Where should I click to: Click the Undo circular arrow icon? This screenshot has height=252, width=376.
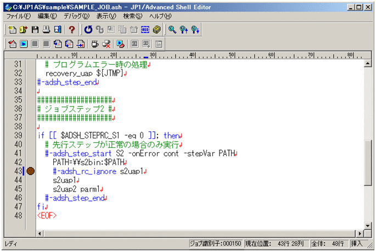pos(88,30)
